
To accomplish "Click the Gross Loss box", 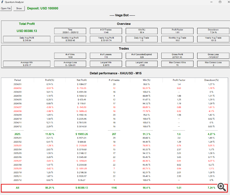I will 213,56.
